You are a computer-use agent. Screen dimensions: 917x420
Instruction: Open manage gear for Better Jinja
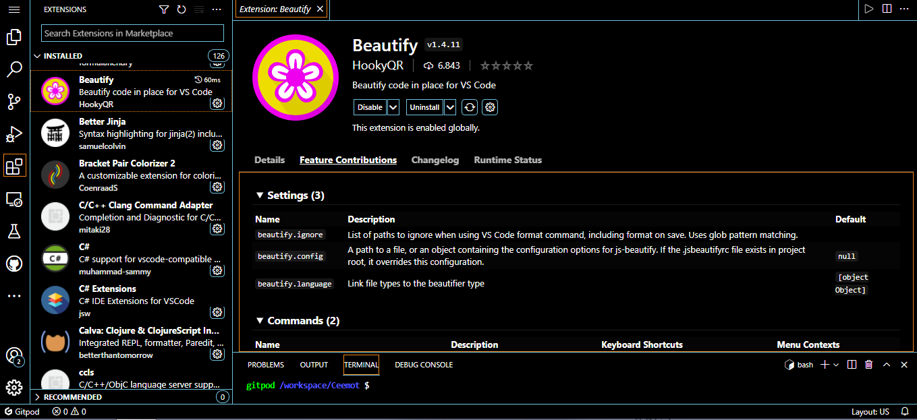tap(217, 145)
